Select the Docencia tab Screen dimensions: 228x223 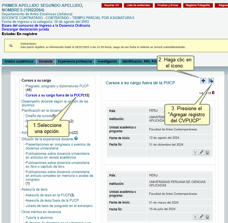46,61
